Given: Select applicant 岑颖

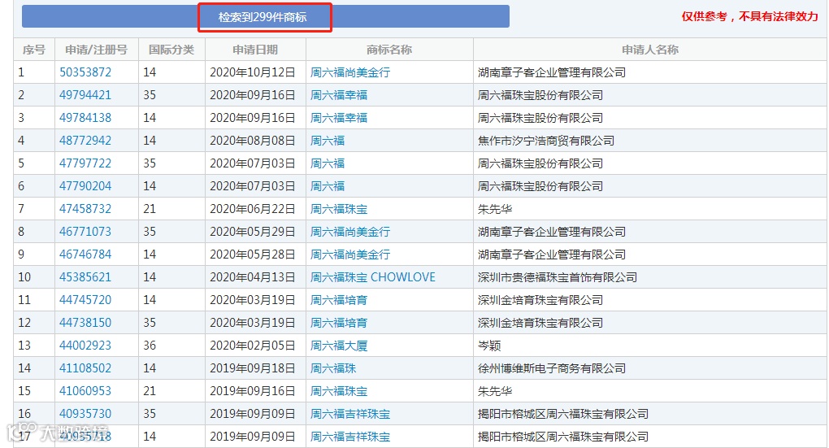Looking at the screenshot, I should click(489, 345).
